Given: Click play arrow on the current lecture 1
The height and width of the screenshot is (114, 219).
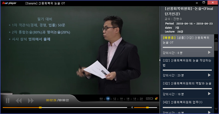Looking at the screenshot, I should (x=209, y=52).
